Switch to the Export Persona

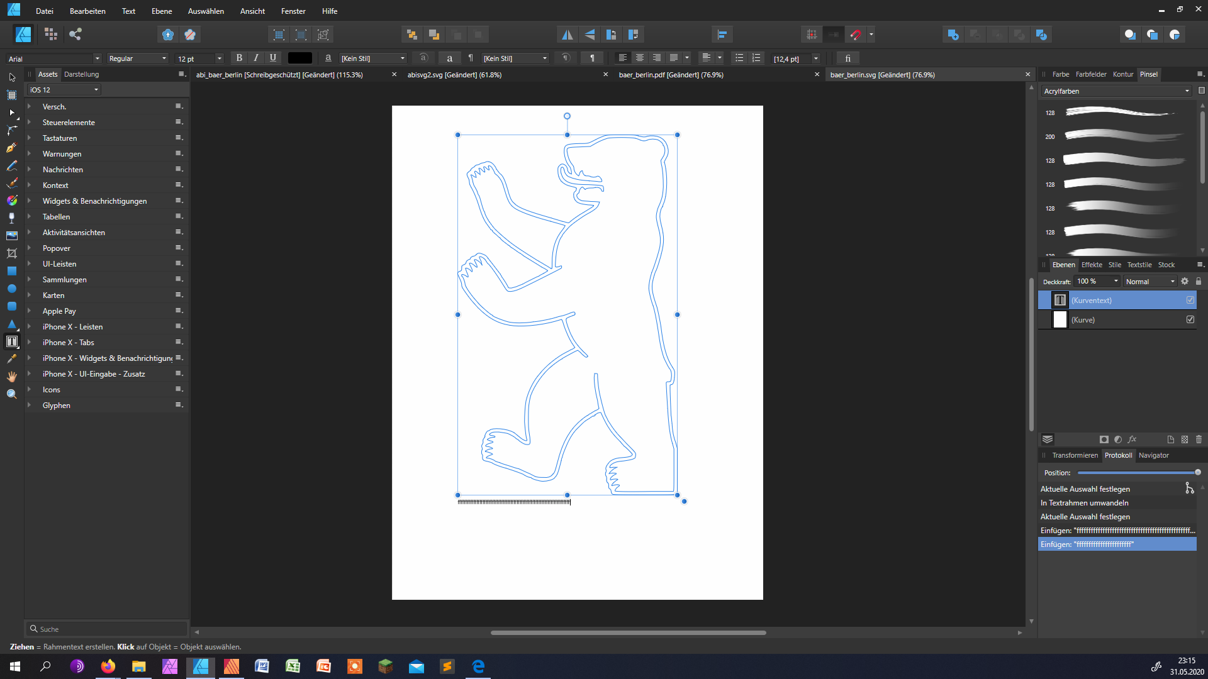tap(75, 35)
